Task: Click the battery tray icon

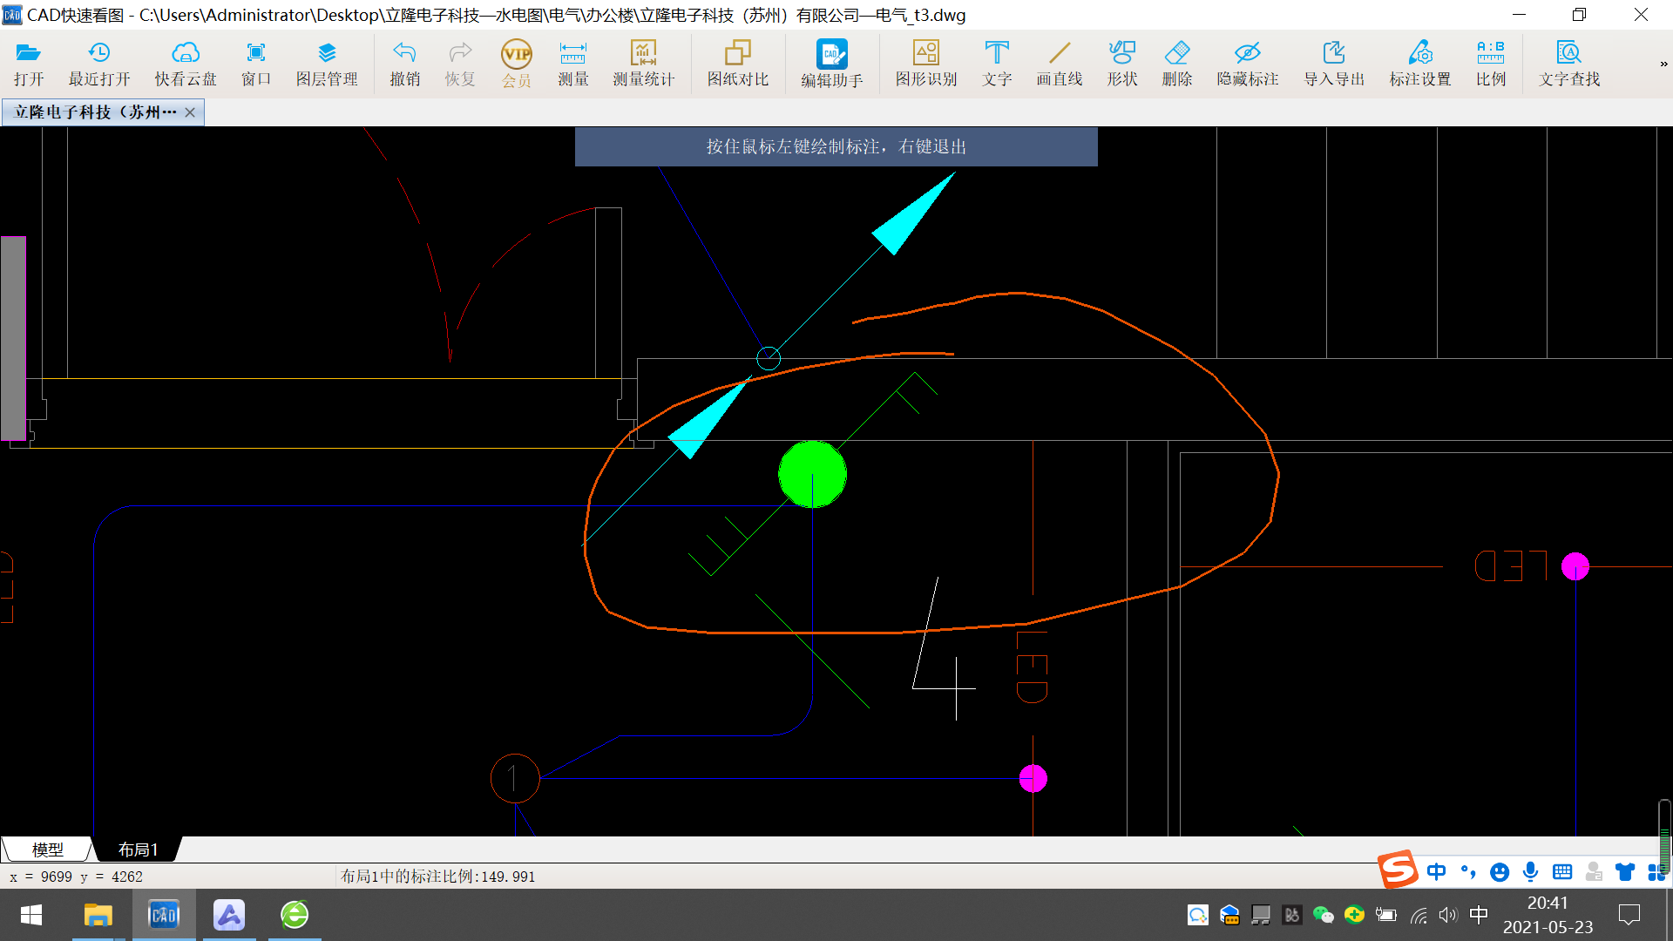Action: pyautogui.click(x=1385, y=915)
